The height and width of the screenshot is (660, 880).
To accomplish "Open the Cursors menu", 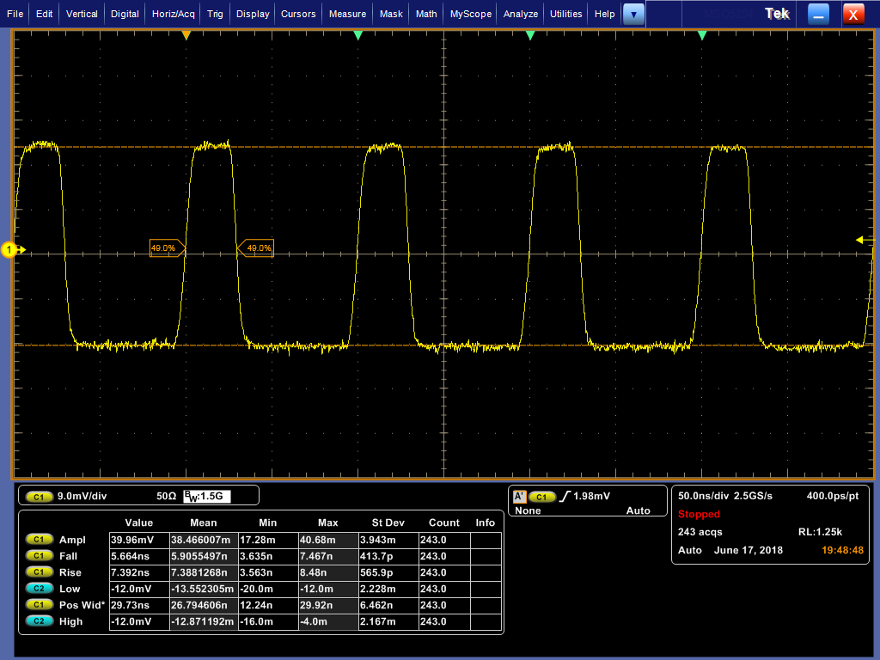I will click(298, 14).
